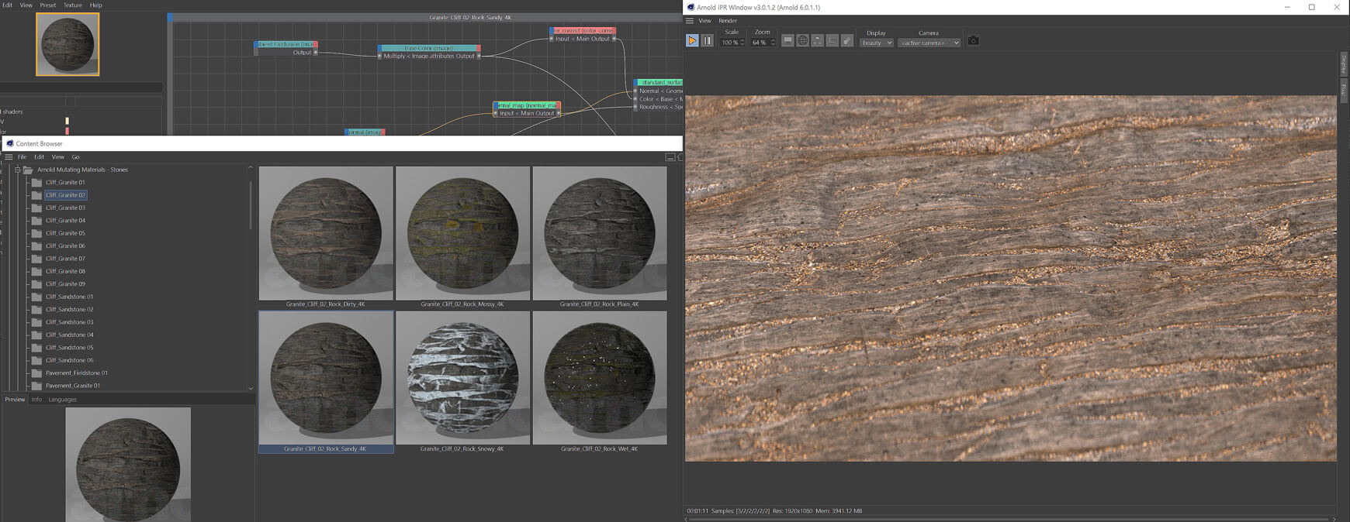Screen dimensions: 1350x522
Task: Start the IPR render with play button
Action: tap(692, 41)
